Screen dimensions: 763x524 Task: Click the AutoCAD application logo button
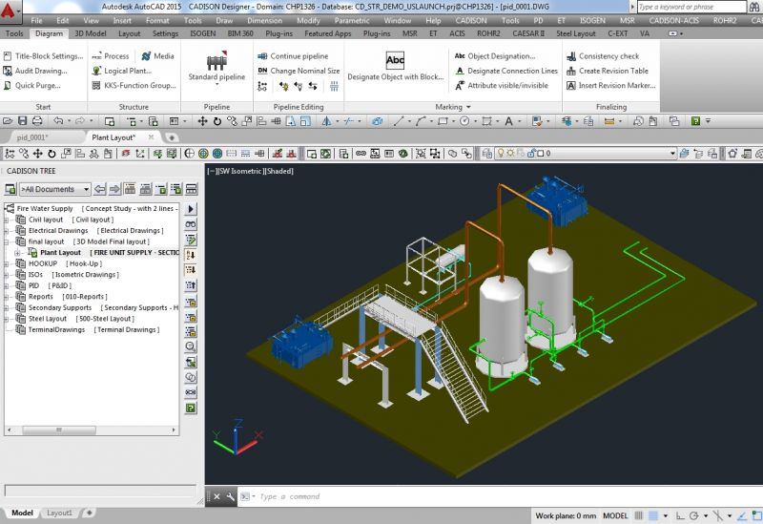coord(9,10)
